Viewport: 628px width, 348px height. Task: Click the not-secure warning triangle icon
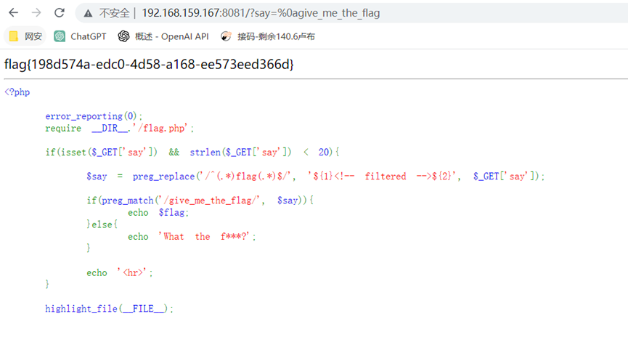pyautogui.click(x=88, y=14)
